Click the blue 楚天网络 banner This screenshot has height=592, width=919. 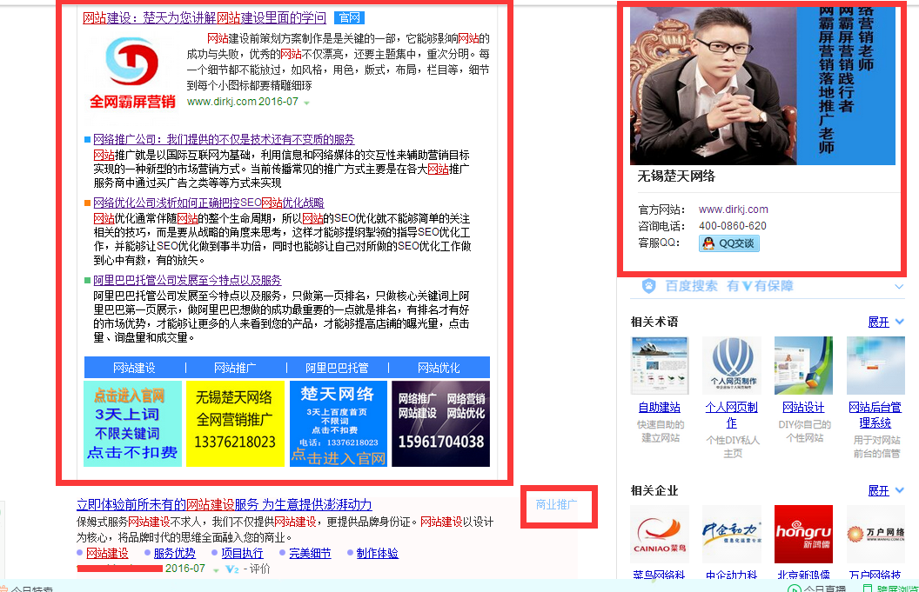(x=339, y=423)
